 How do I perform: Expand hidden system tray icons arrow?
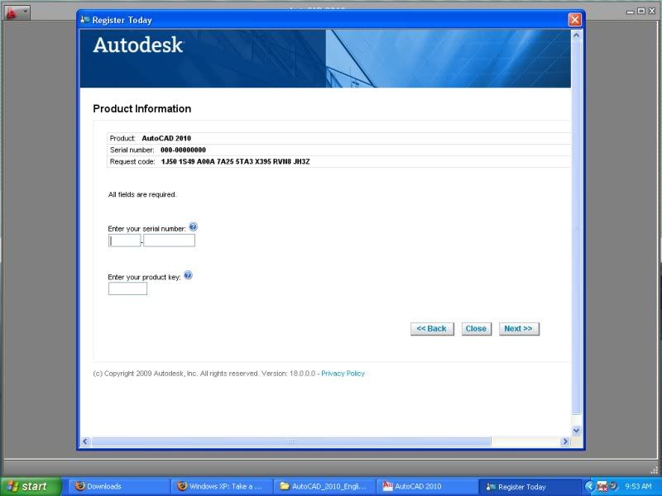pyautogui.click(x=590, y=486)
